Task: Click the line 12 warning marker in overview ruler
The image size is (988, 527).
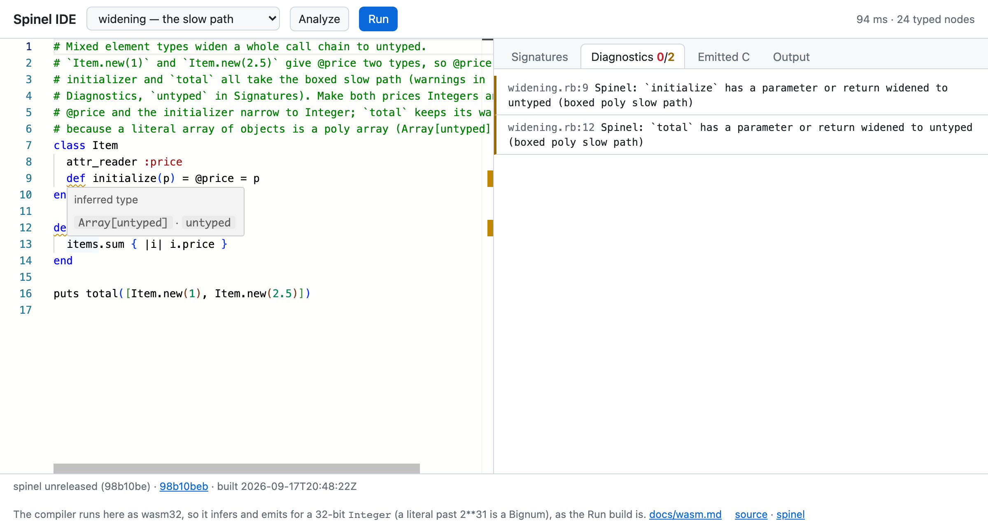Action: 490,228
